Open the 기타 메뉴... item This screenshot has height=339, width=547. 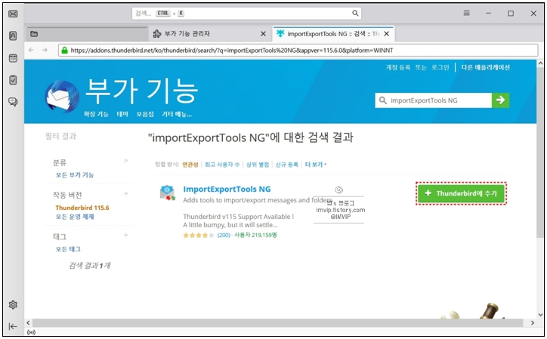click(x=177, y=114)
